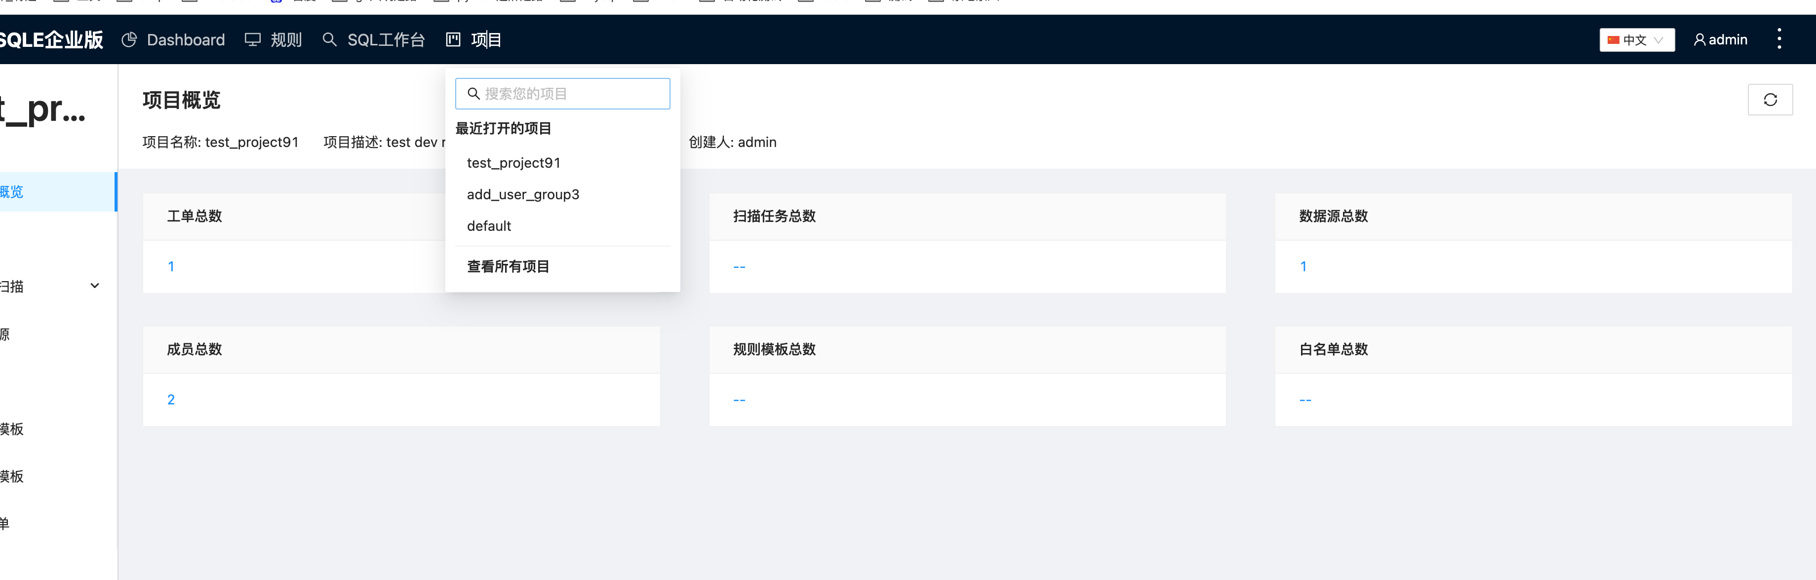Click the Dashboard pie chart icon
The height and width of the screenshot is (580, 1816).
(129, 40)
